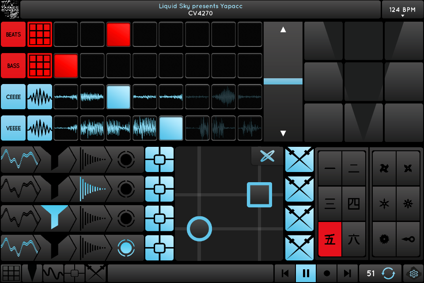Select the VEEEE waveform icon
Viewport: 424px width, 283px height.
coord(40,128)
